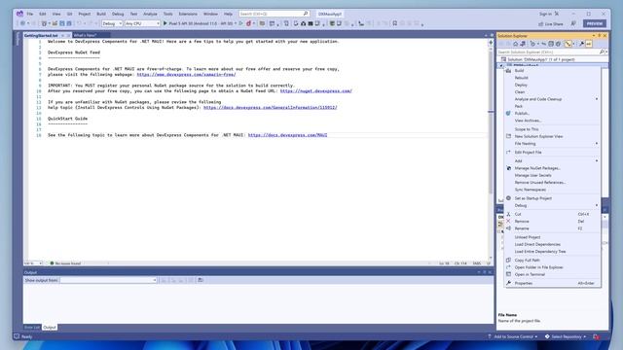Follow the devexpress.com/xamarin-free link
This screenshot has height=350, width=623.
[x=186, y=74]
